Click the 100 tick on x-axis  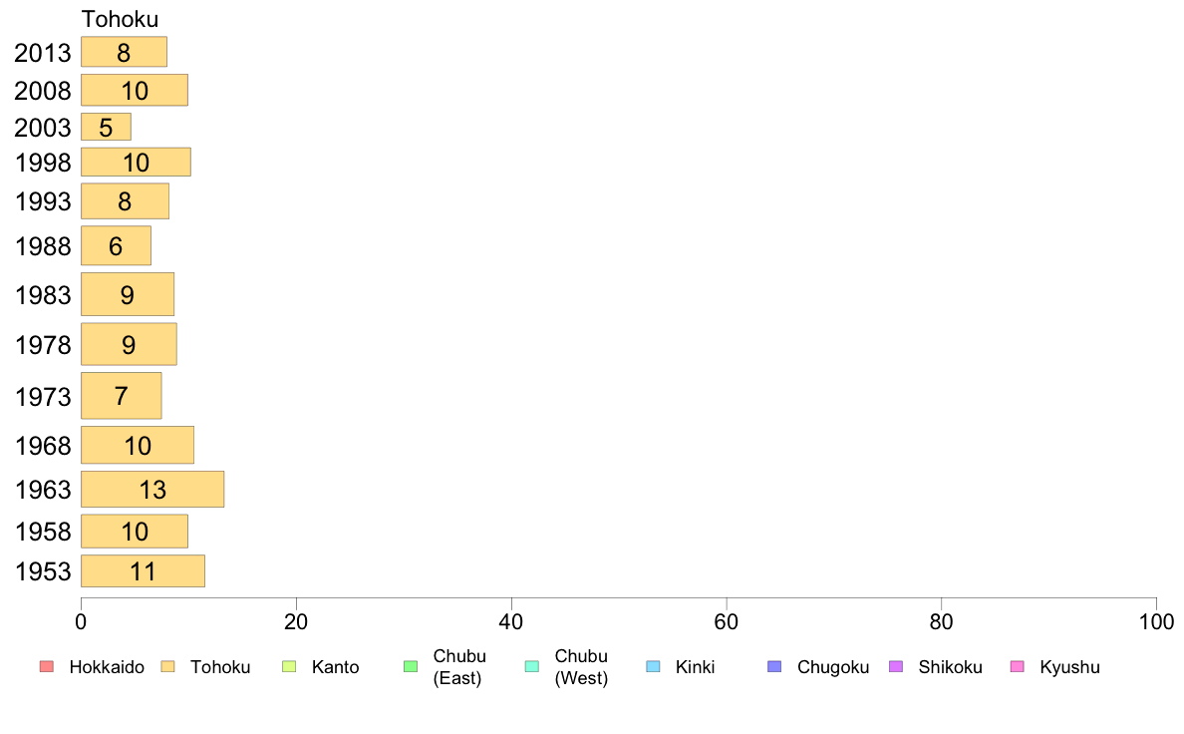pos(1156,622)
